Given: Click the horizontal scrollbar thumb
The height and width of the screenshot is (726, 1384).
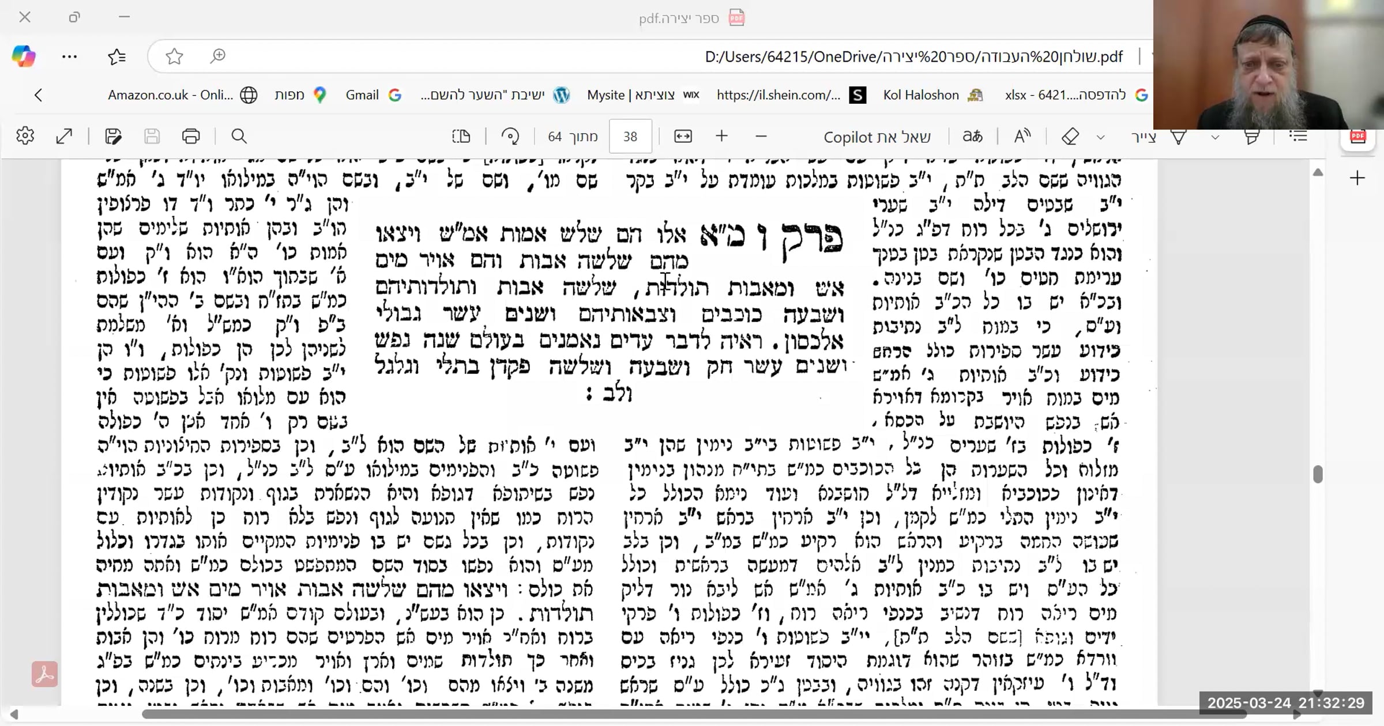Looking at the screenshot, I should tap(694, 714).
